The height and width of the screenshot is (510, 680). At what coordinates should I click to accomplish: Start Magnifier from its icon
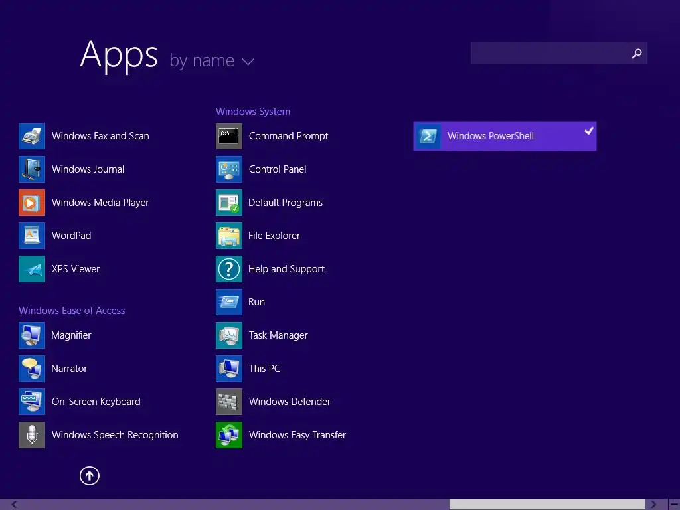(32, 335)
